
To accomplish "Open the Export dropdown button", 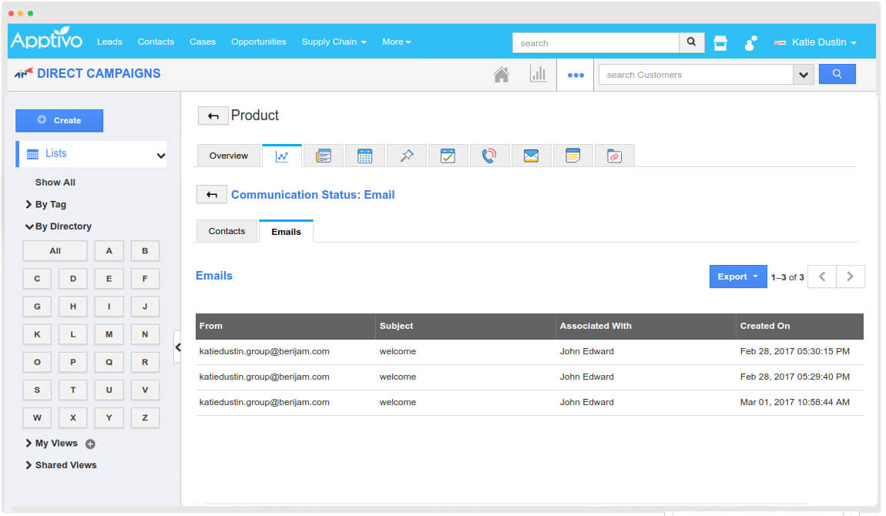I will coord(737,276).
